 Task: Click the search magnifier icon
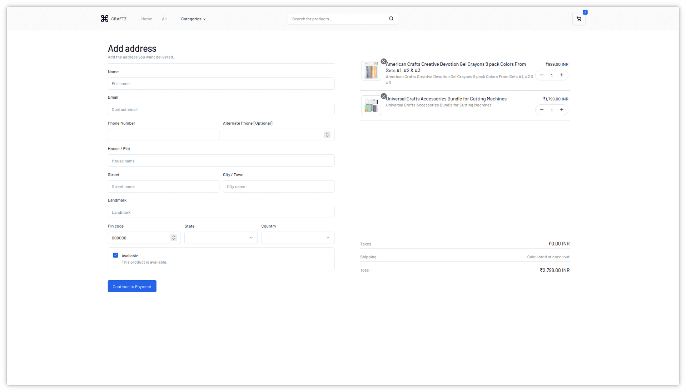point(391,19)
